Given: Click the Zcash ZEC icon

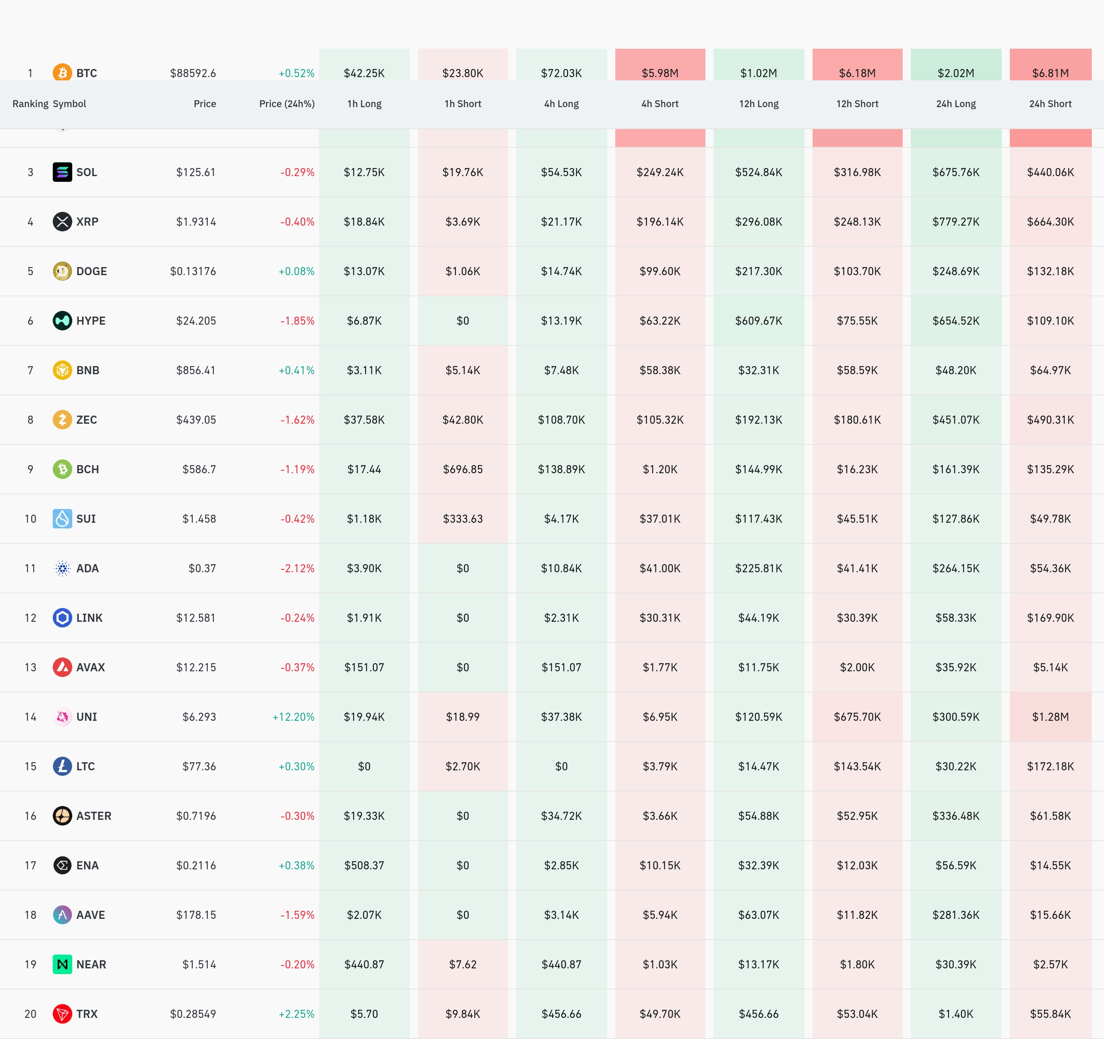Looking at the screenshot, I should coord(62,420).
